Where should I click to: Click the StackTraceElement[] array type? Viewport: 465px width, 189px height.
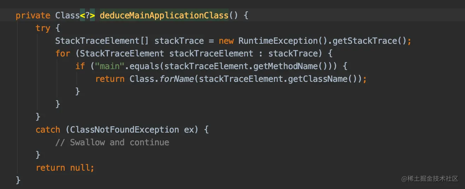pyautogui.click(x=102, y=41)
